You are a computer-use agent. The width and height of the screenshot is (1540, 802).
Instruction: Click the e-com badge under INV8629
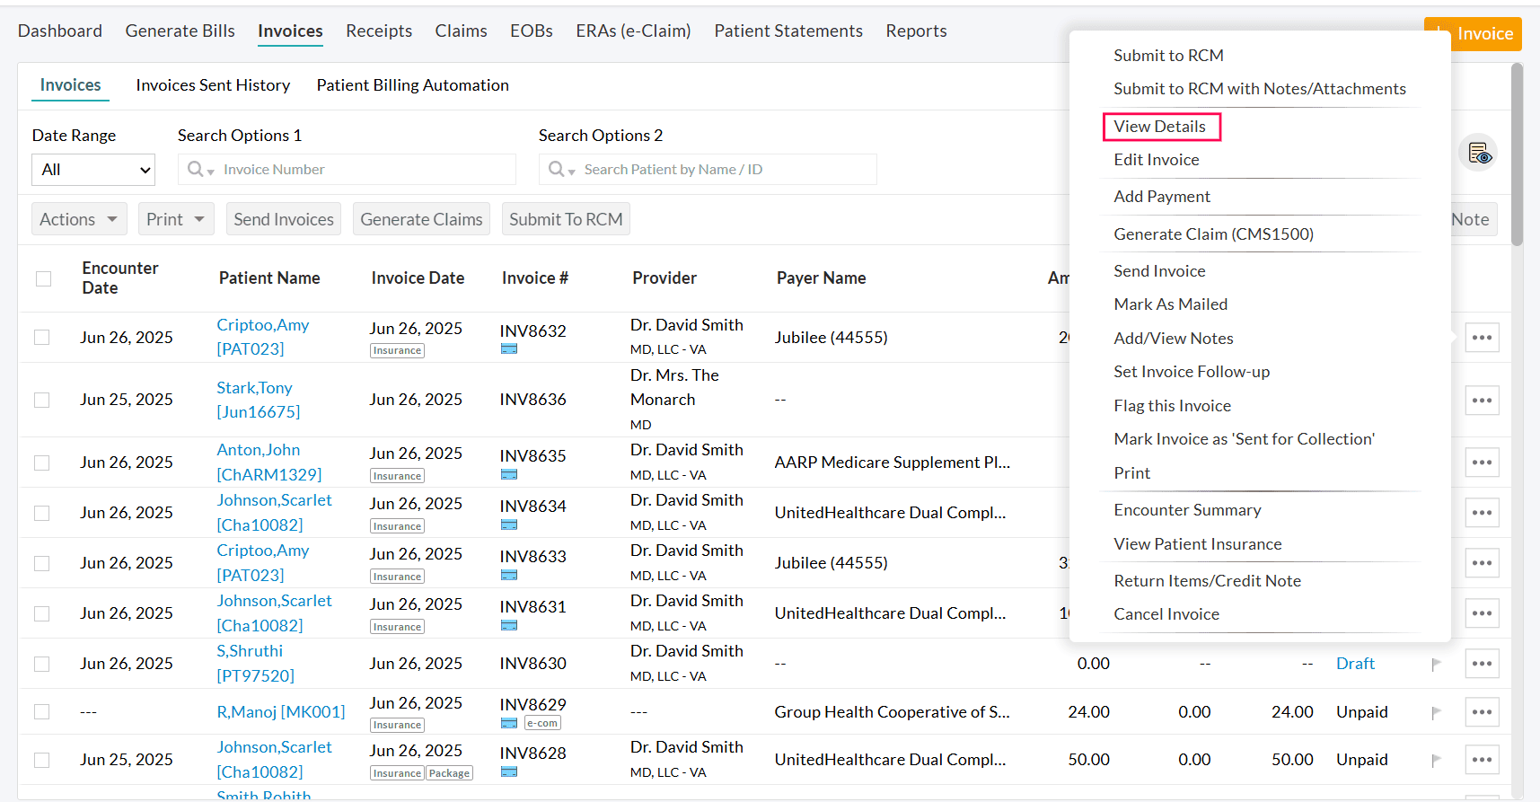(x=542, y=723)
